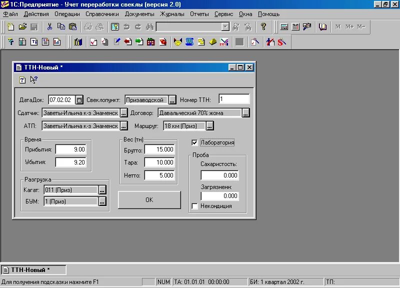Screen dimensions: 400x288
Task: Open the Сдатчик selection ellipsis button
Action: [x=123, y=113]
